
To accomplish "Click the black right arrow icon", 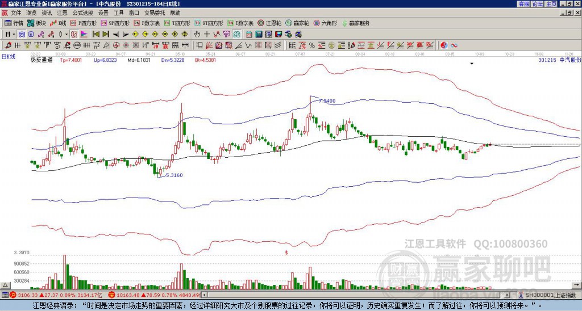I will [126, 35].
